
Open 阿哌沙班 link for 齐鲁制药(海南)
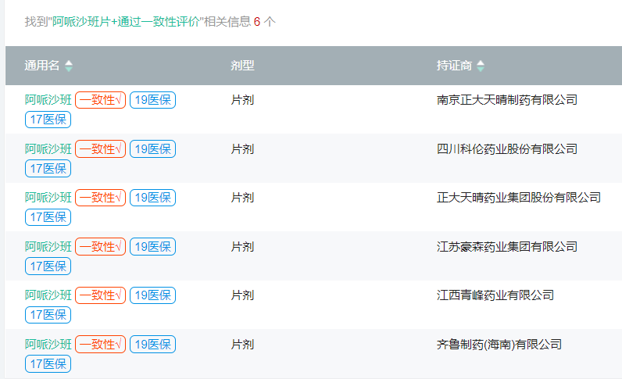[x=48, y=345]
